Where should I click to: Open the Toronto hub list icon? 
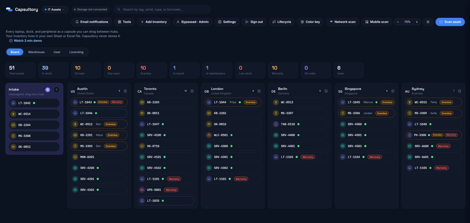pyautogui.click(x=192, y=91)
